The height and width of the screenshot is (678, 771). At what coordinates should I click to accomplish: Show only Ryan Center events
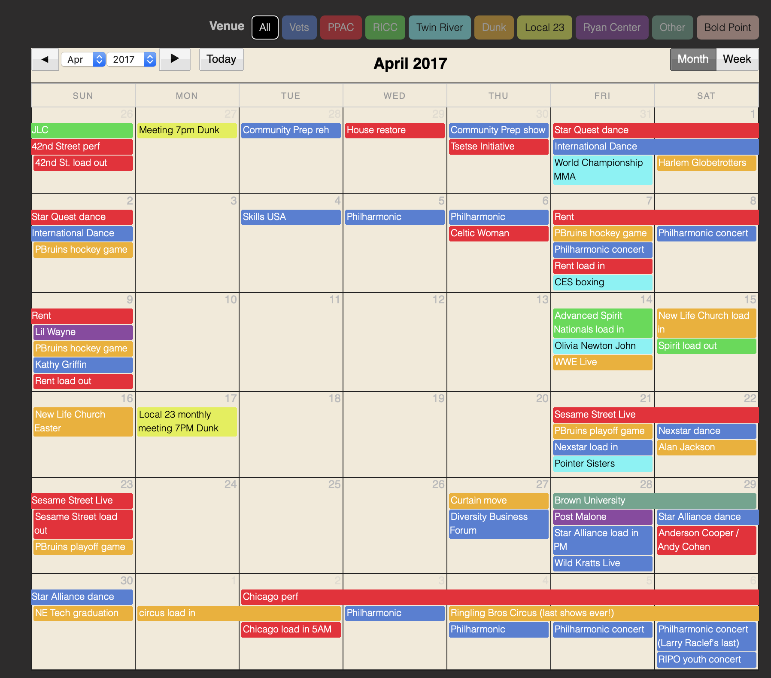pyautogui.click(x=612, y=27)
